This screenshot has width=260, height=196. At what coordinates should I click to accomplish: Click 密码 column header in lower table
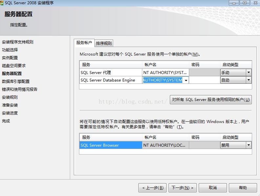[205, 137]
